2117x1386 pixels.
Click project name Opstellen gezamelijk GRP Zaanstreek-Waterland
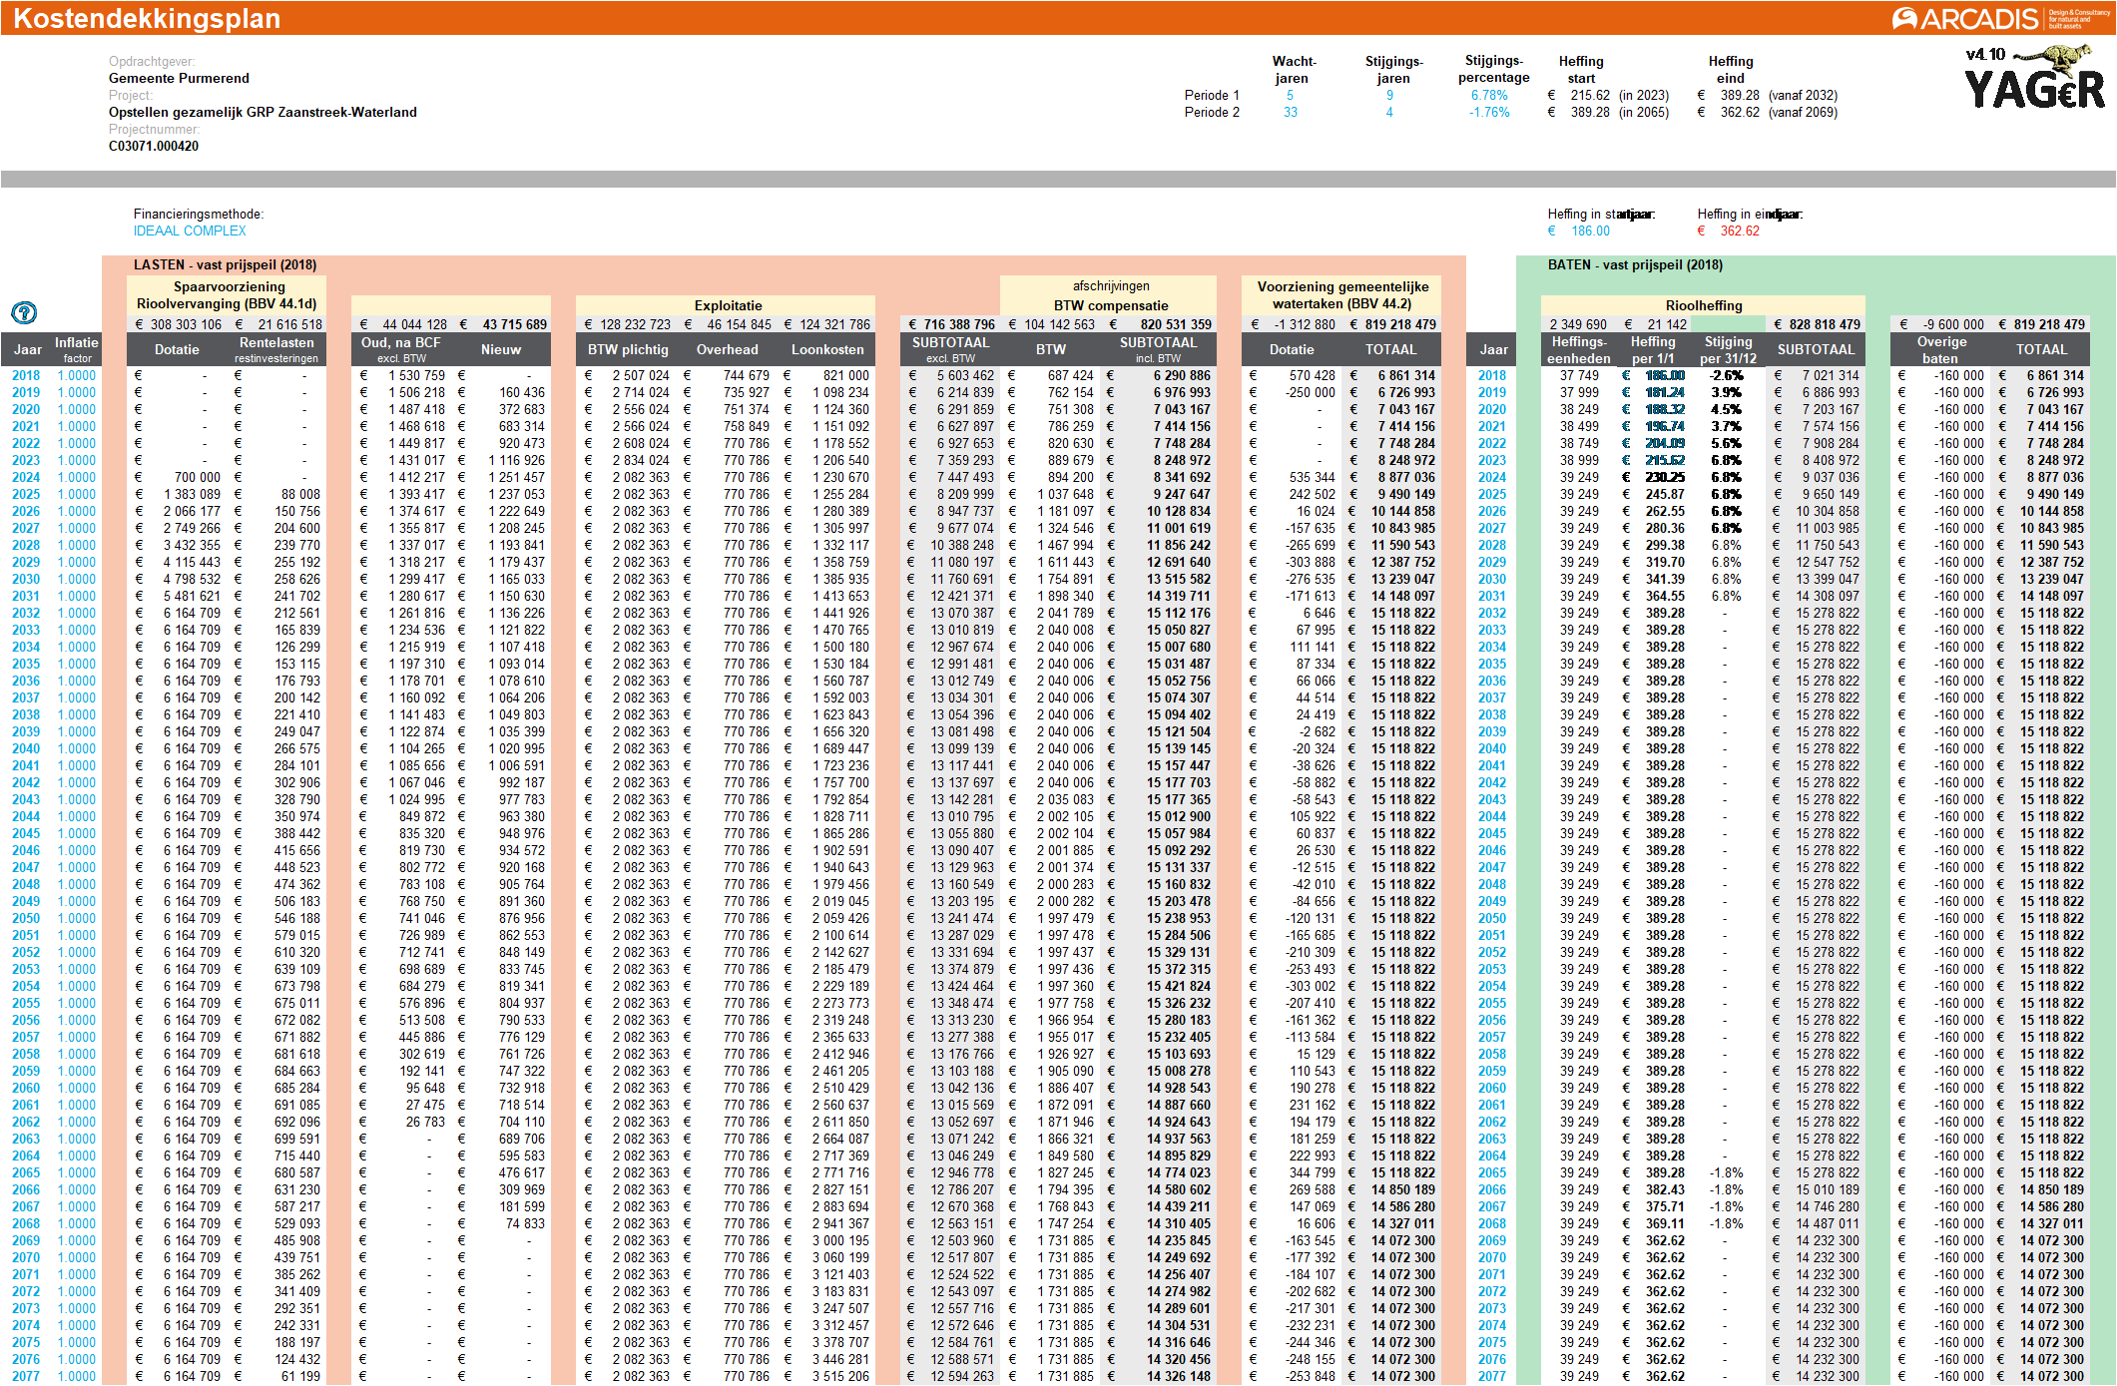coord(263,112)
